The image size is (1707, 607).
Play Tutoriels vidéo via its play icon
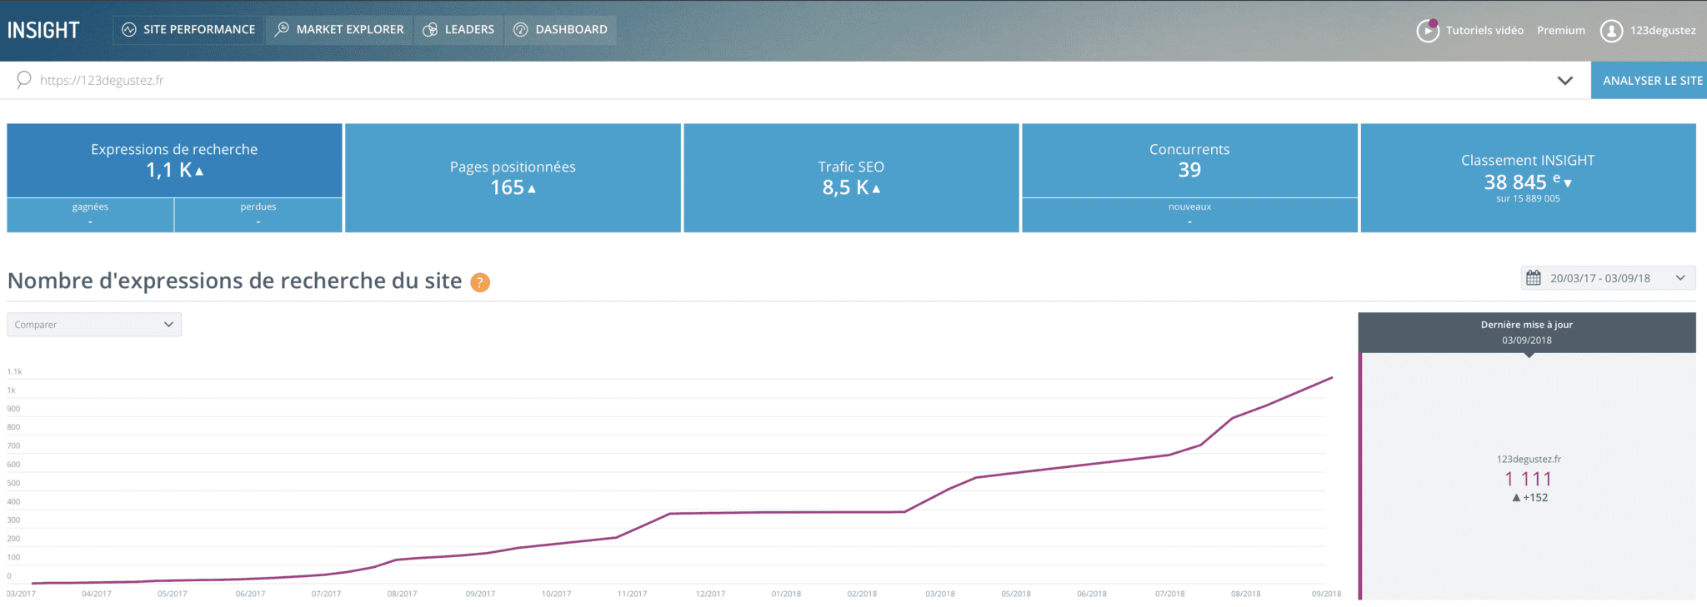[x=1428, y=31]
